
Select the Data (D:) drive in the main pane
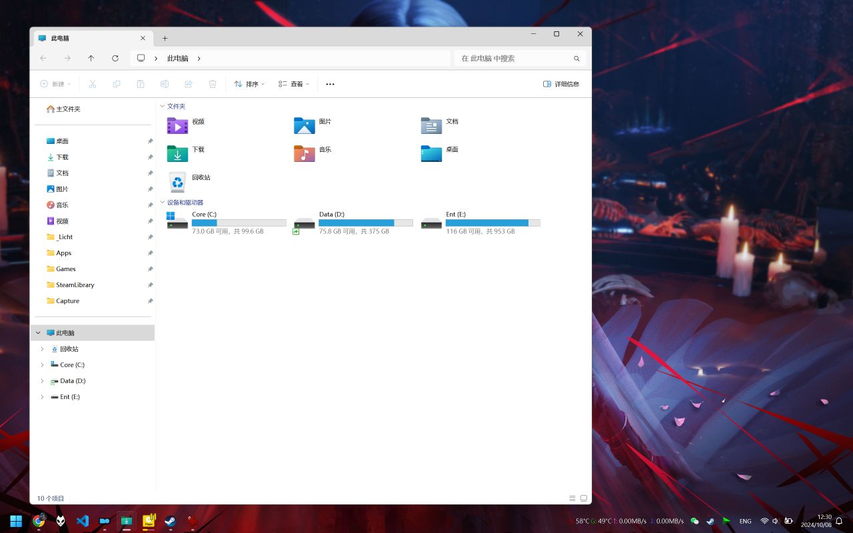[353, 223]
